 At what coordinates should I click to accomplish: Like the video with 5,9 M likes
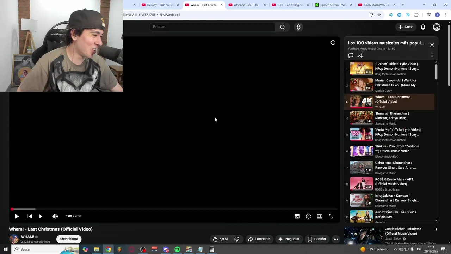(220, 239)
